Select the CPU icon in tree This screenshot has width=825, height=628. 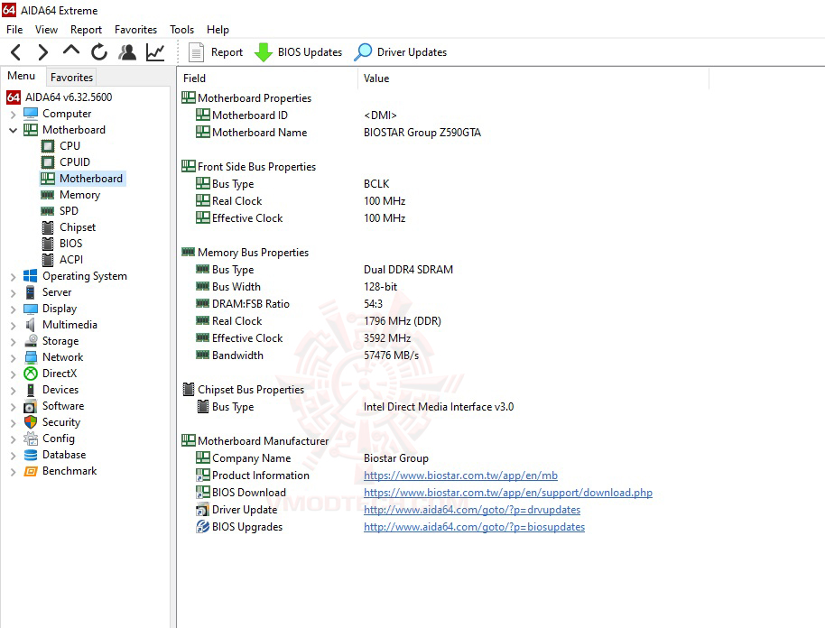point(47,145)
